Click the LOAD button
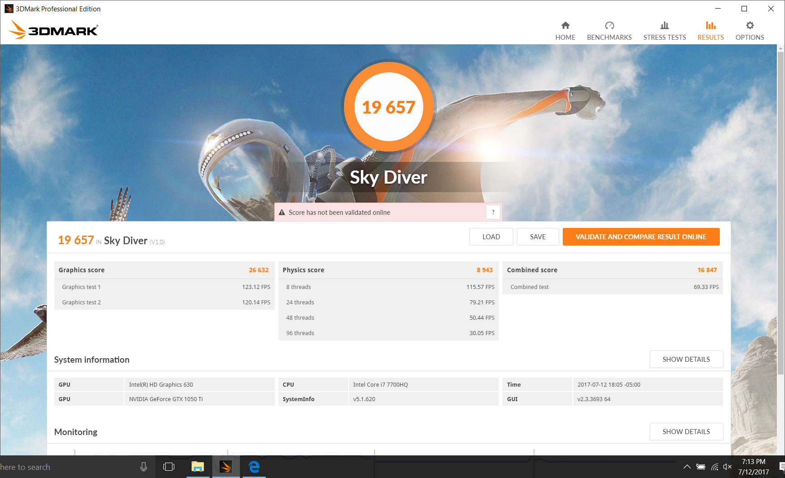785x478 pixels. 491,237
